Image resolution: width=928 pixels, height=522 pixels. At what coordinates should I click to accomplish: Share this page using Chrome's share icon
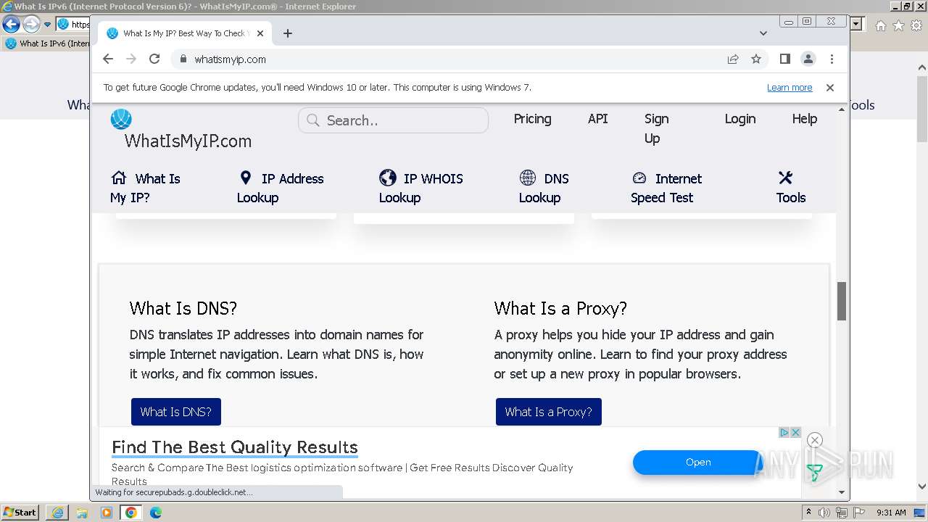click(x=733, y=59)
